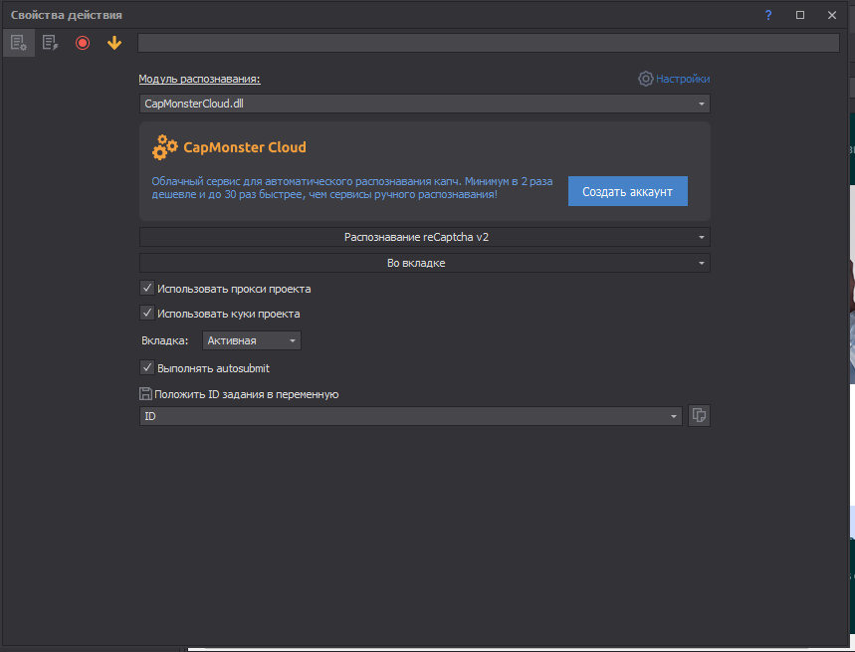855x652 pixels.
Task: Uncheck Использовать куки проекта
Action: click(147, 313)
